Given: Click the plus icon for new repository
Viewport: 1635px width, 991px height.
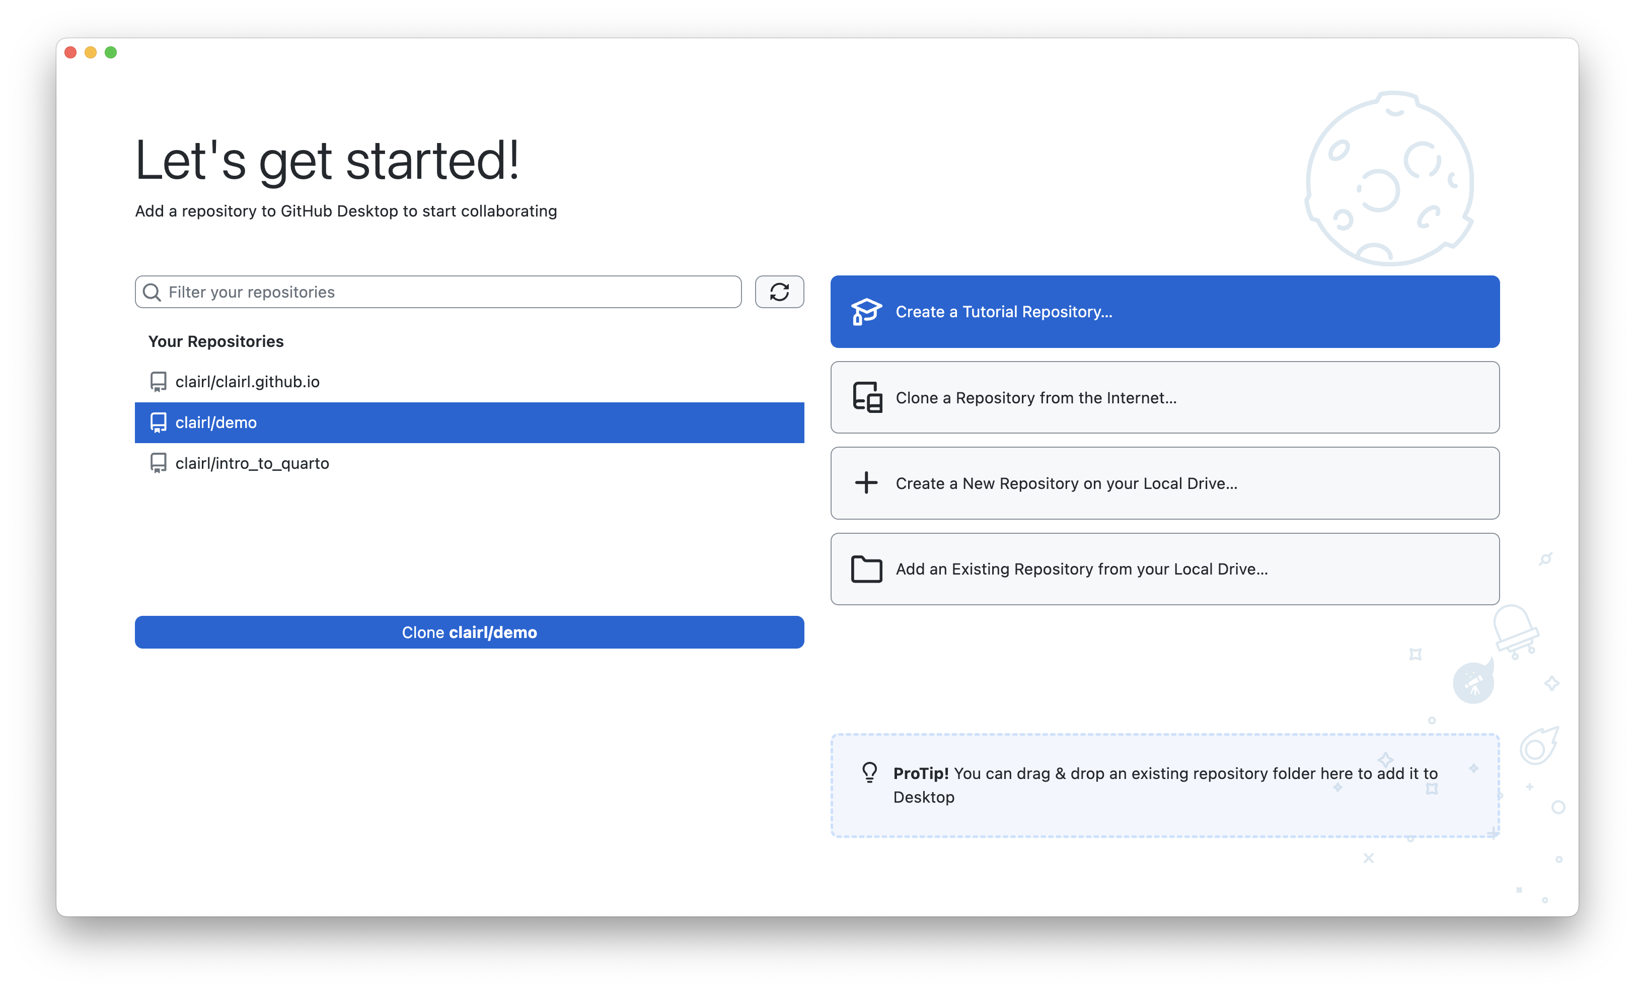Looking at the screenshot, I should coord(866,483).
